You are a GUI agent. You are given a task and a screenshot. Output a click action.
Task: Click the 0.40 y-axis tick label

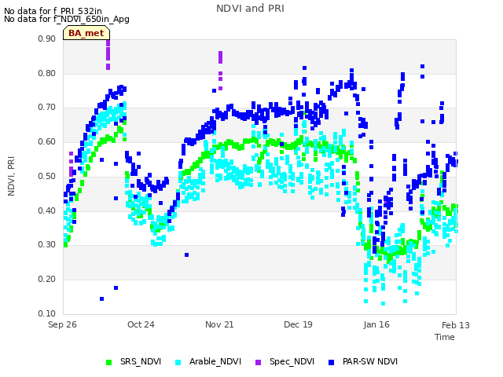coord(47,210)
